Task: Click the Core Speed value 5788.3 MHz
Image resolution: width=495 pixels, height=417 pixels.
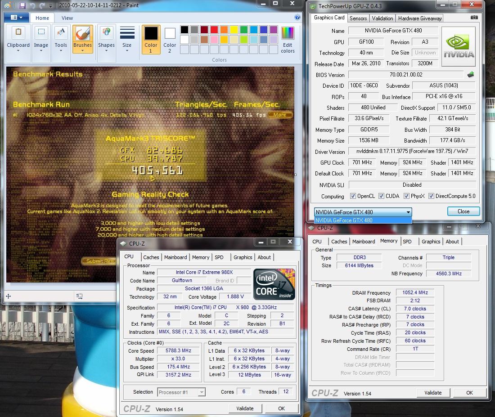Action: [178, 351]
